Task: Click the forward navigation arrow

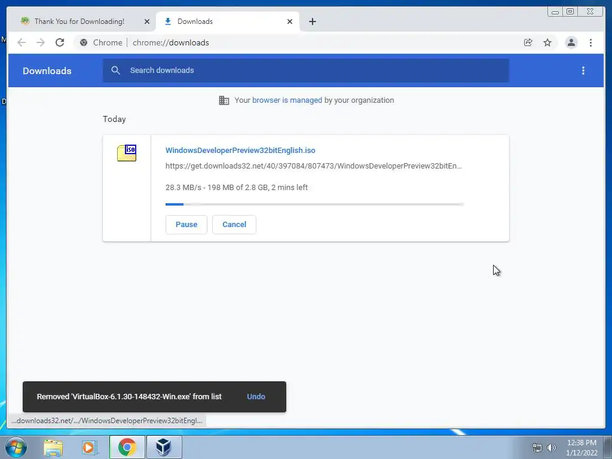Action: pos(41,42)
